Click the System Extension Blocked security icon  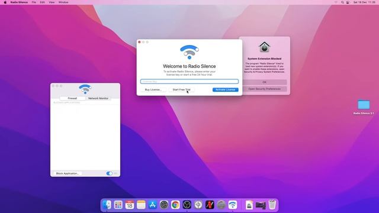(x=265, y=47)
